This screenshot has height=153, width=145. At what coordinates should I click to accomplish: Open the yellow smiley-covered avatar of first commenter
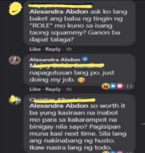tap(15, 8)
